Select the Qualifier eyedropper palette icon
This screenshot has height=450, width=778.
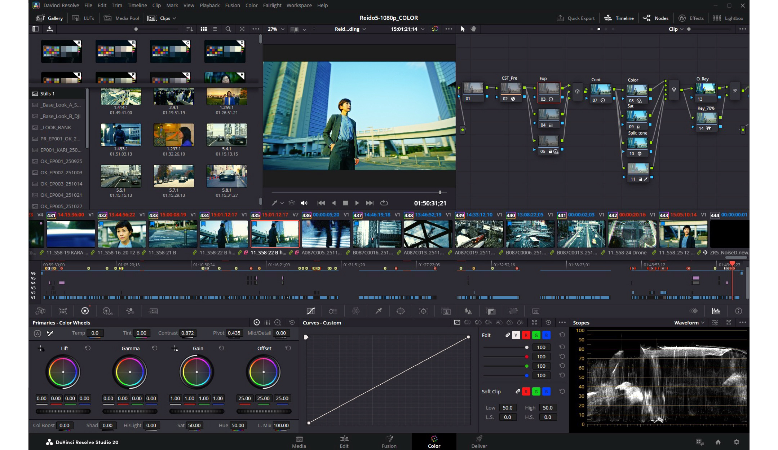pyautogui.click(x=378, y=311)
